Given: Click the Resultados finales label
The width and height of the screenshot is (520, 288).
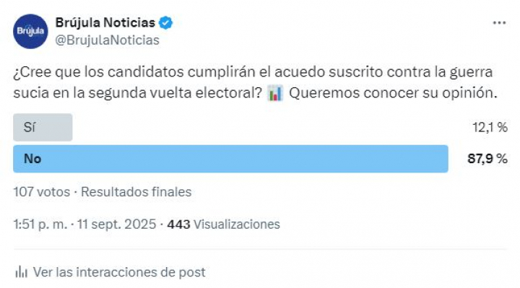Looking at the screenshot, I should click(136, 192).
